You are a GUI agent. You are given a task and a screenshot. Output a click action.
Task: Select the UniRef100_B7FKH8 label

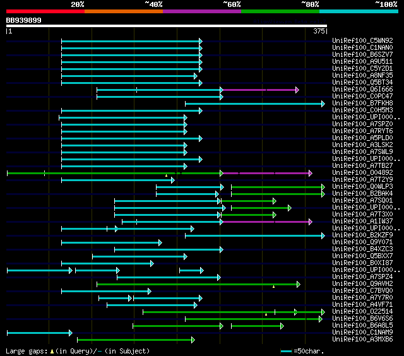[x=362, y=104]
